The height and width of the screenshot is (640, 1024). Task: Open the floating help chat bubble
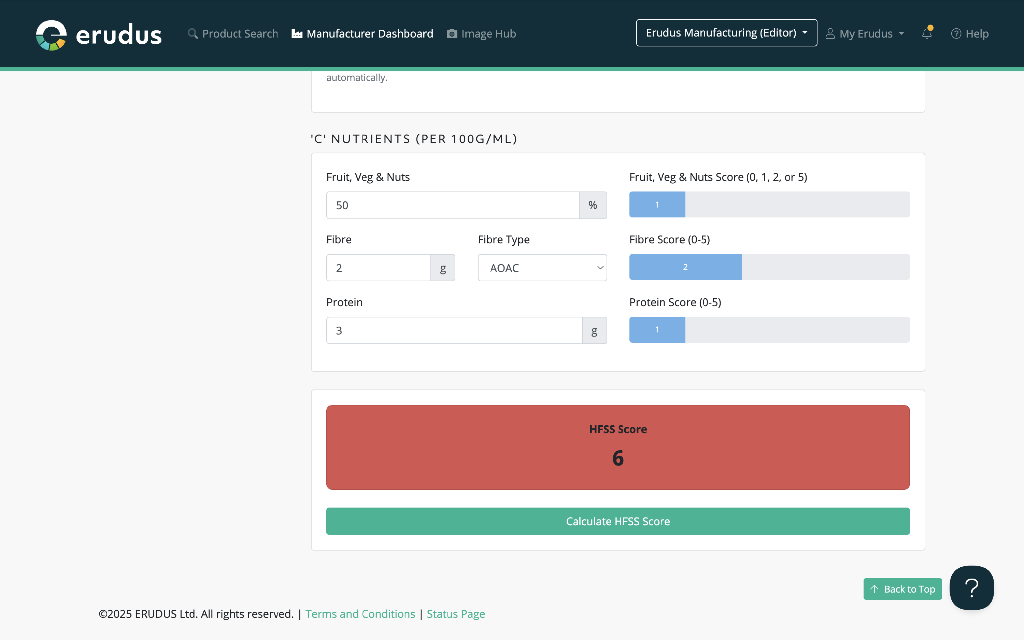coord(971,587)
